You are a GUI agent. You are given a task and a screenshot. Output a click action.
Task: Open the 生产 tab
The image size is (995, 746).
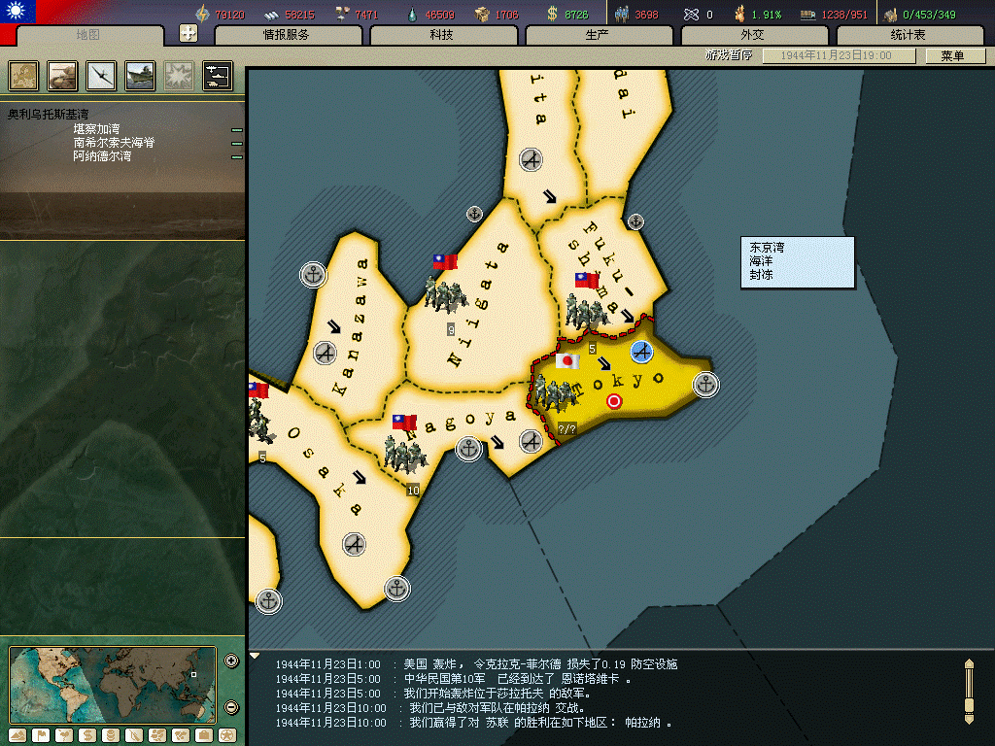(x=598, y=35)
